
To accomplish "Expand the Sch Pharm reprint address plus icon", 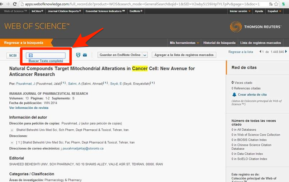I will [x=12, y=130].
